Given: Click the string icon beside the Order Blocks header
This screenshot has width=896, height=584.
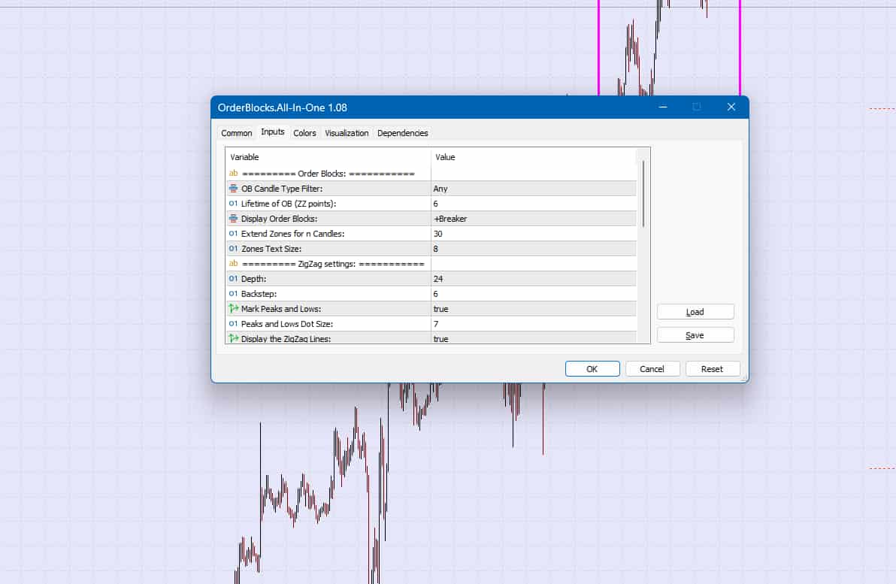Looking at the screenshot, I should coord(233,173).
